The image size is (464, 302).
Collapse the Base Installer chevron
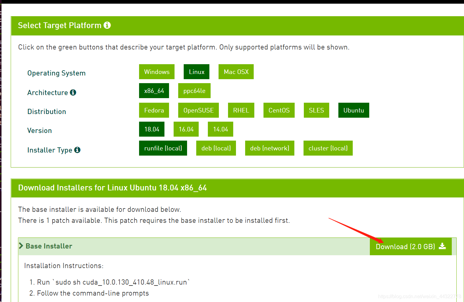(x=21, y=246)
